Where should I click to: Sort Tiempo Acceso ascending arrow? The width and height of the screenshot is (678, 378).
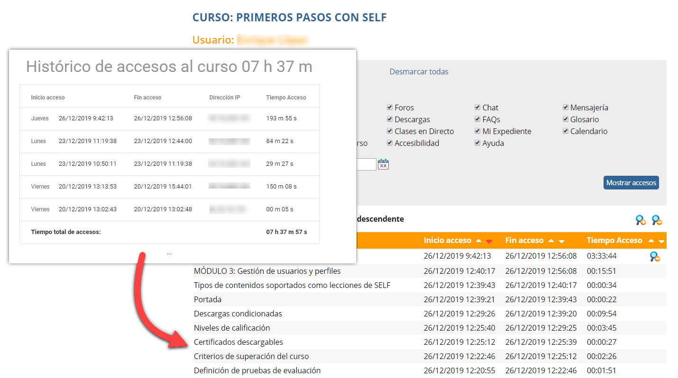(x=651, y=241)
